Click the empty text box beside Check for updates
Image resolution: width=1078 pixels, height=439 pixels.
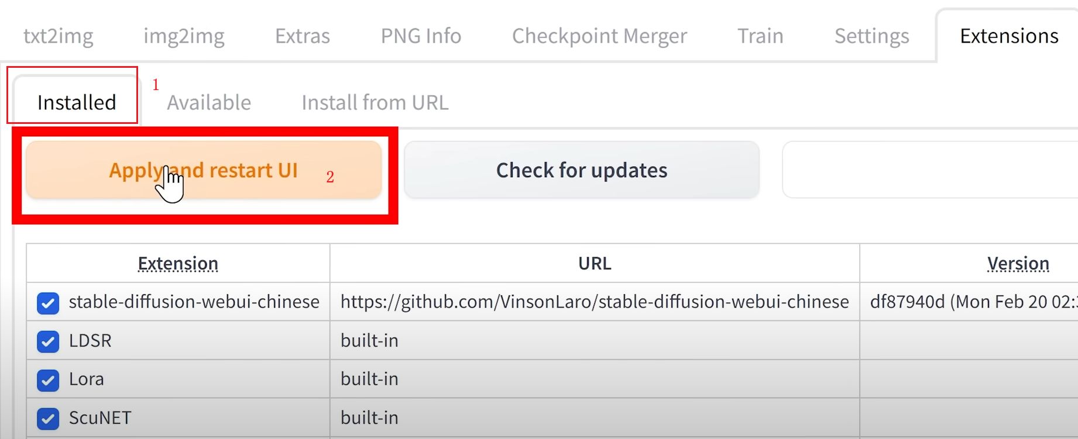coord(931,170)
